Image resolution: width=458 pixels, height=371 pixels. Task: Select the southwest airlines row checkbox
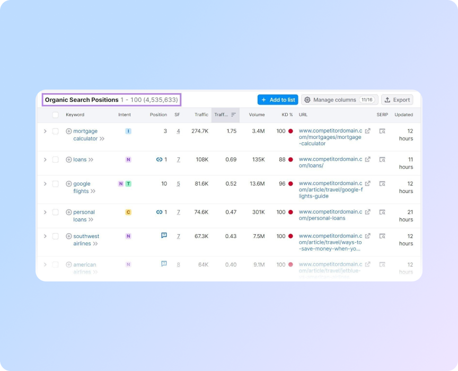tap(55, 236)
